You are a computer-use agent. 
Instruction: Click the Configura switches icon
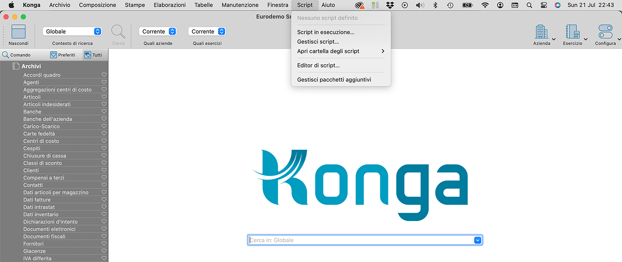click(x=605, y=32)
